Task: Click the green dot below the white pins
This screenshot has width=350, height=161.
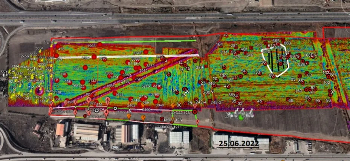Action: 241,118
